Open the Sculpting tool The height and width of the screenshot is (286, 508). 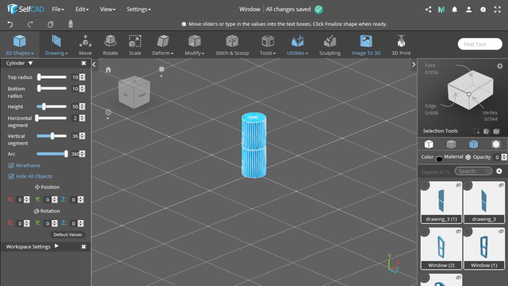click(329, 45)
